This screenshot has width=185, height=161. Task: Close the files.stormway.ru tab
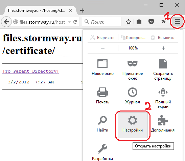pyautogui.click(x=70, y=11)
